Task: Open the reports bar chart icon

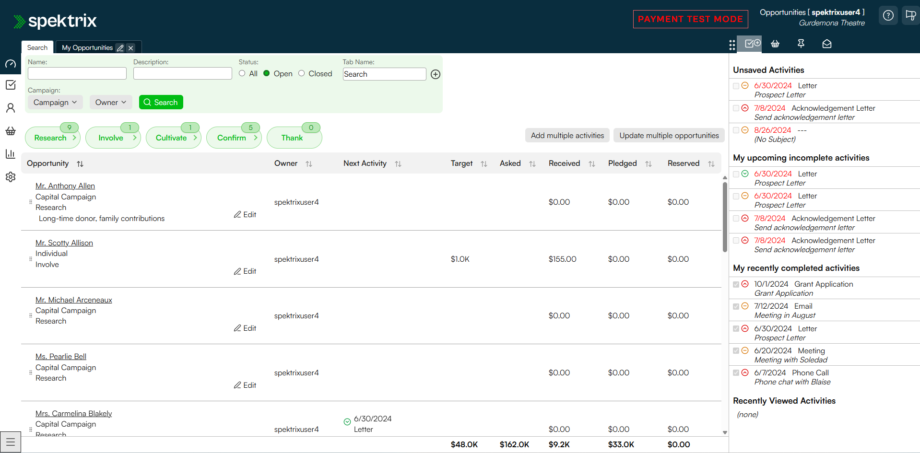Action: (11, 154)
